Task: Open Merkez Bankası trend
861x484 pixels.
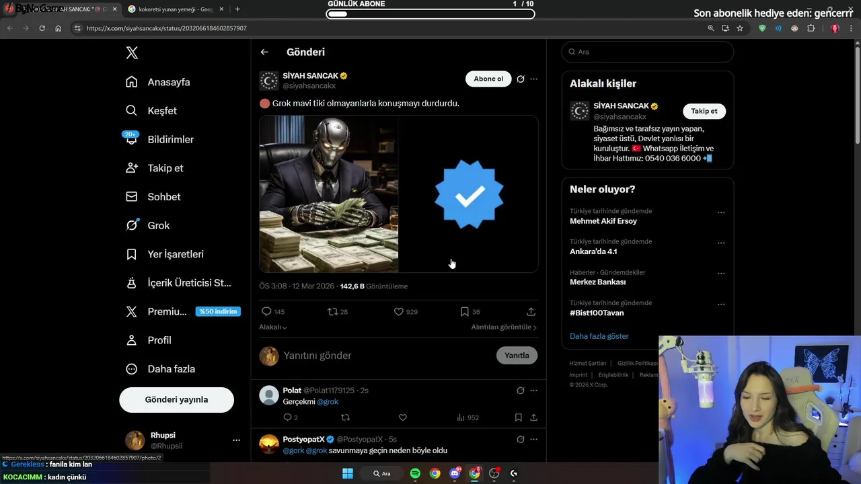Action: [598, 282]
